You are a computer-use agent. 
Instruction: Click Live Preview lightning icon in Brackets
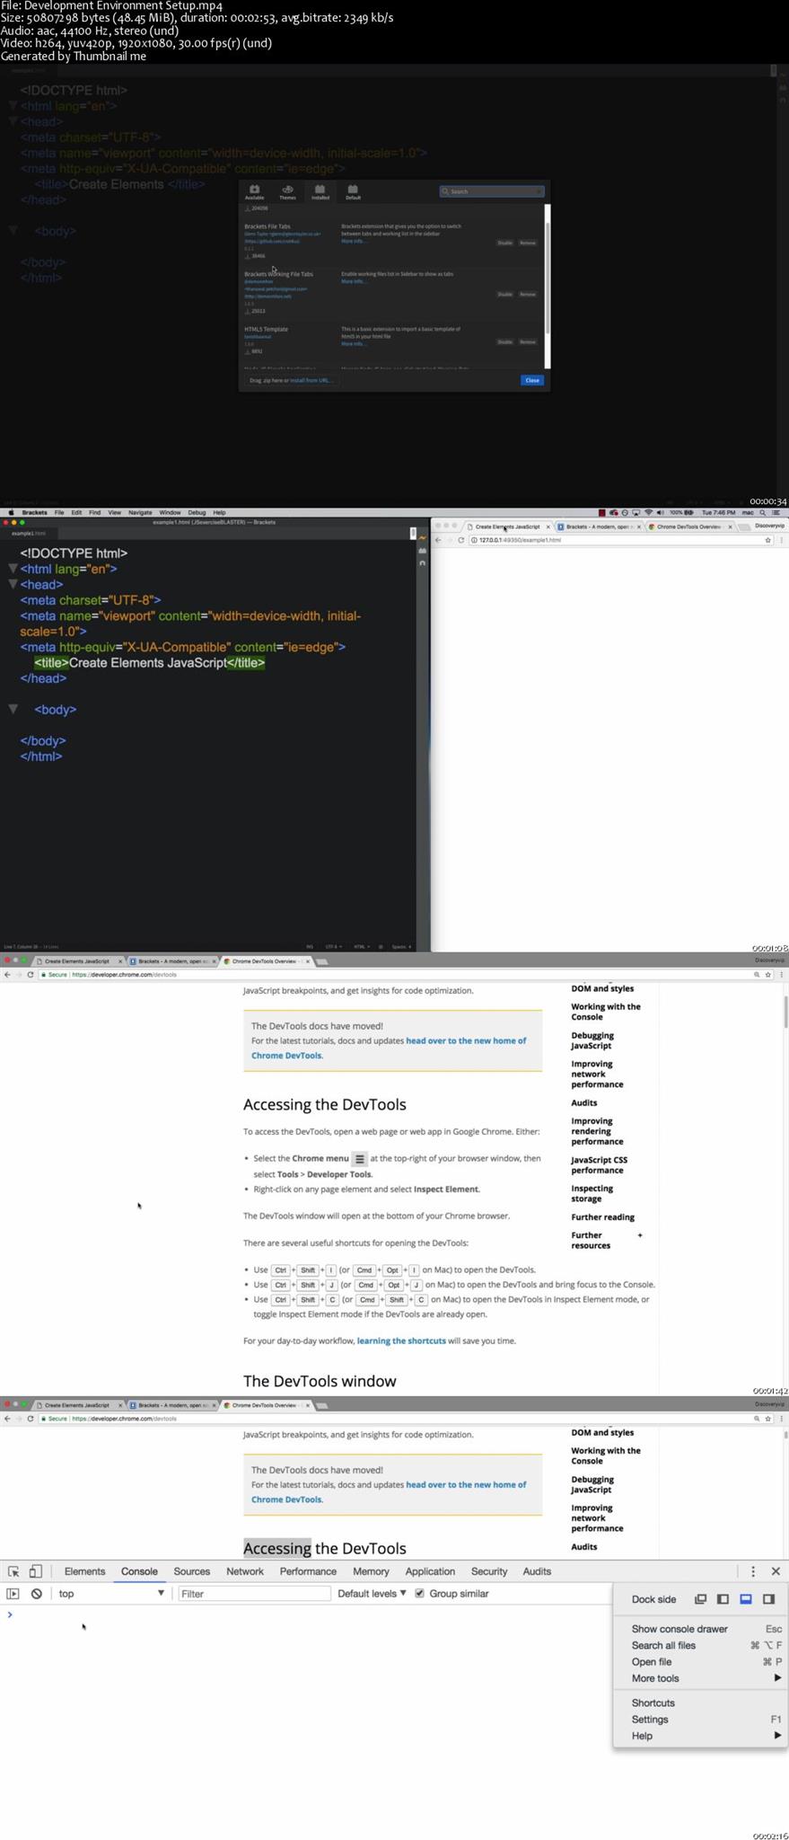422,537
